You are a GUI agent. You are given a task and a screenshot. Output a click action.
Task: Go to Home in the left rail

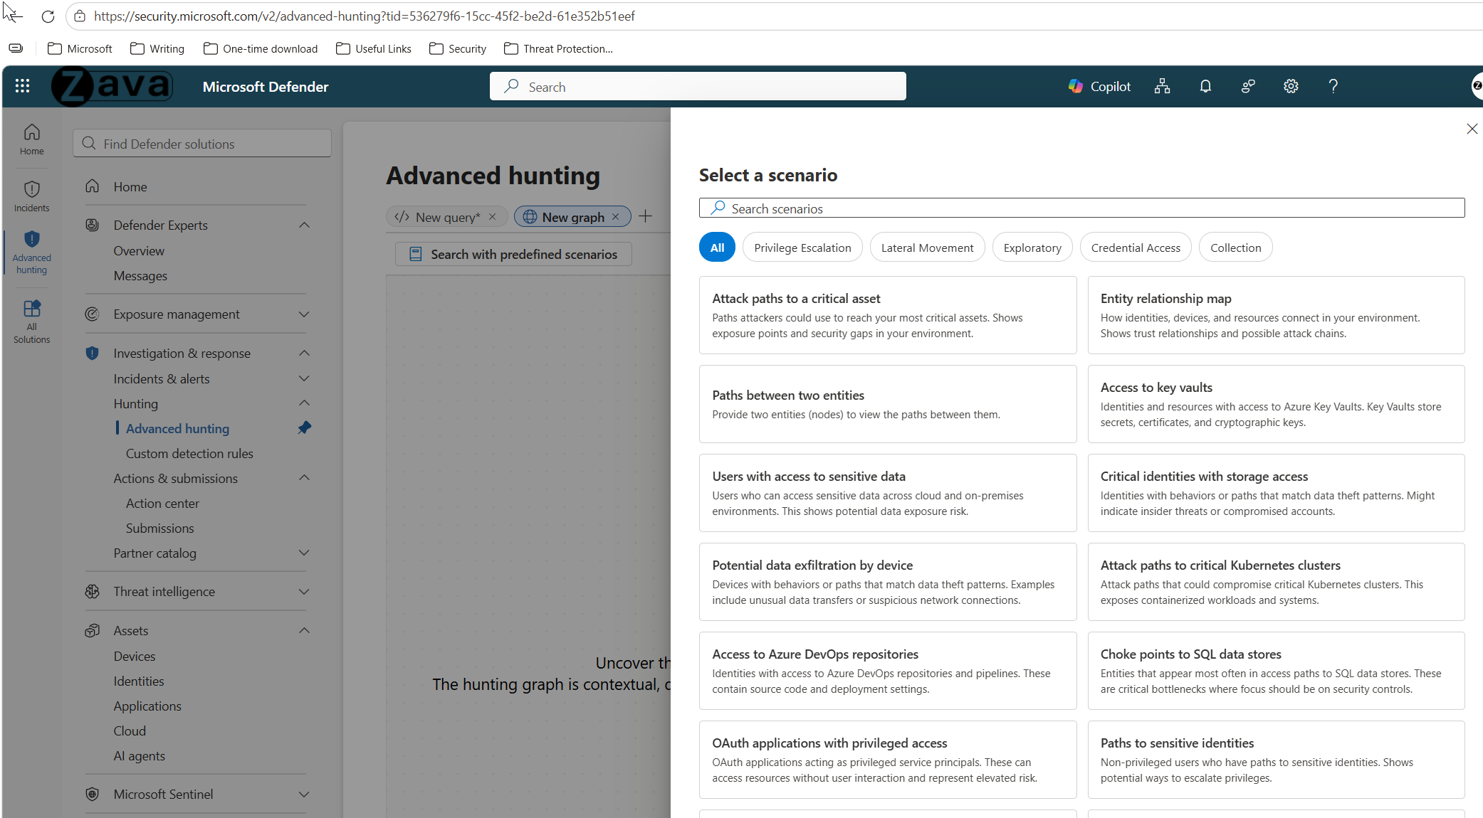[x=31, y=139]
